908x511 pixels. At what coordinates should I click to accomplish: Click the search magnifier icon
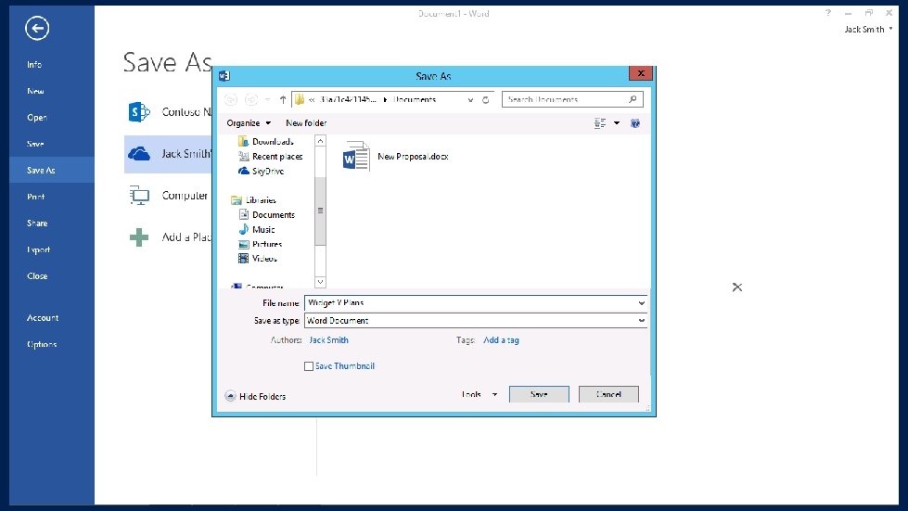tap(633, 99)
